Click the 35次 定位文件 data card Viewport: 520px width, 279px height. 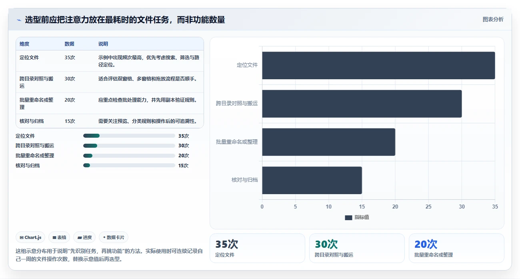[x=257, y=248]
